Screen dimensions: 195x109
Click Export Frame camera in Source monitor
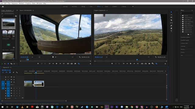75,64
